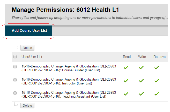
Task: Click Write checkmark for Teaching Assistant row
Action: pyautogui.click(x=141, y=94)
